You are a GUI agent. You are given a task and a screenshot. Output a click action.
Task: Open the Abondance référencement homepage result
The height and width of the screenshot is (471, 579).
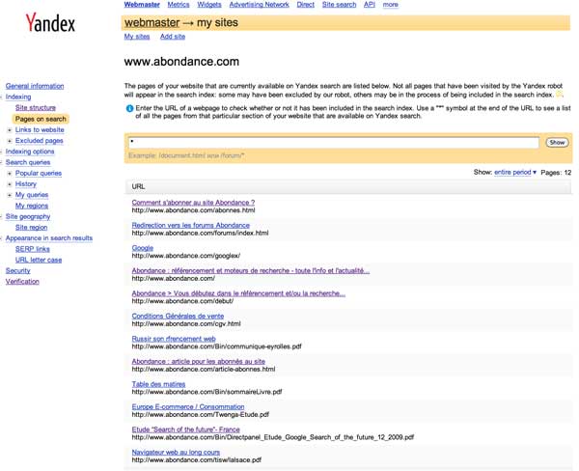tap(251, 270)
